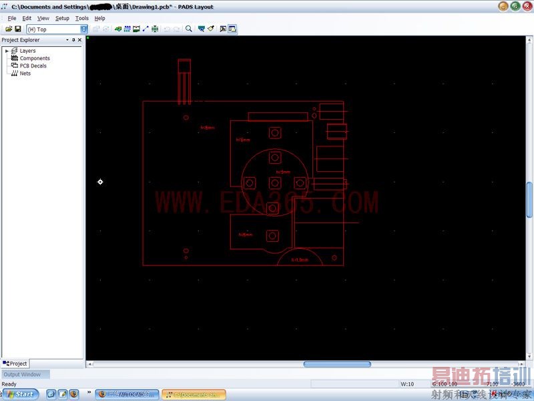Select PCB Decals in Project Explorer

point(33,65)
